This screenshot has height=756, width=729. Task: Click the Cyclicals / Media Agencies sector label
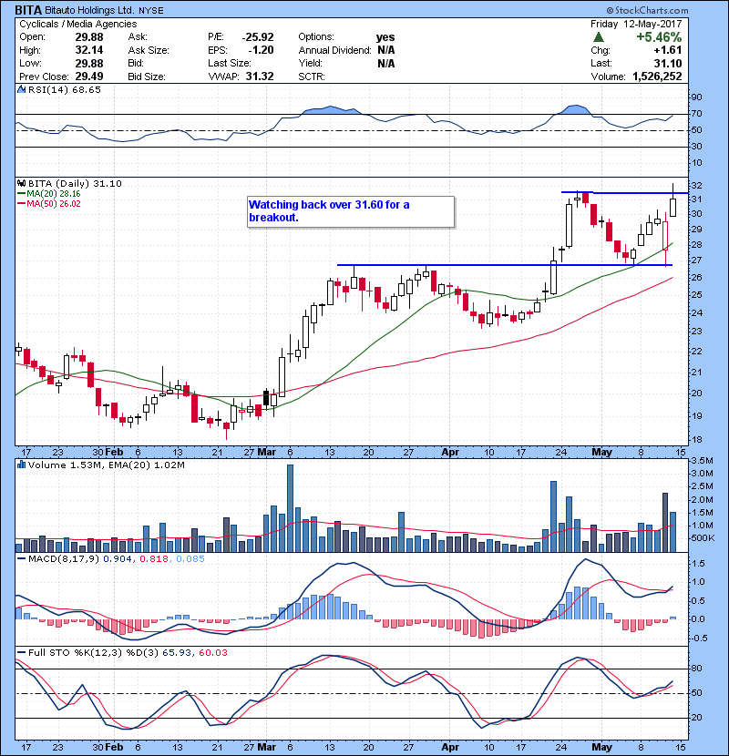78,24
